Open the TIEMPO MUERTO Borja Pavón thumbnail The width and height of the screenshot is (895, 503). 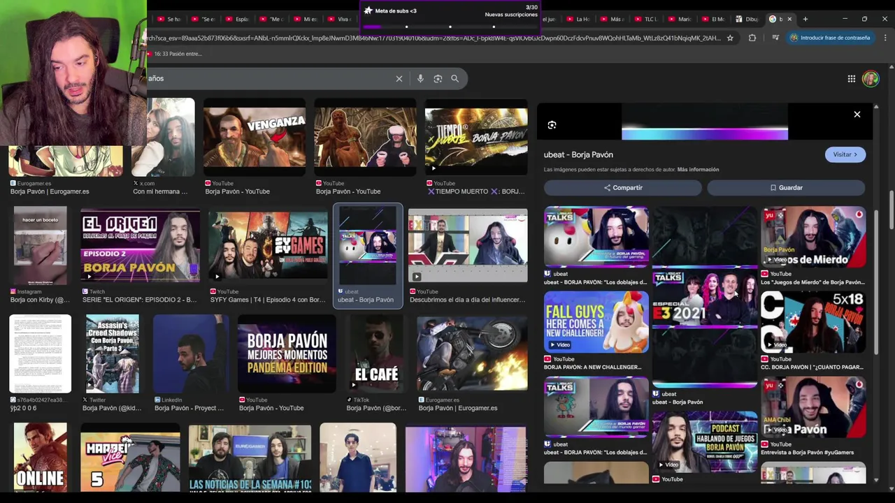pyautogui.click(x=476, y=137)
